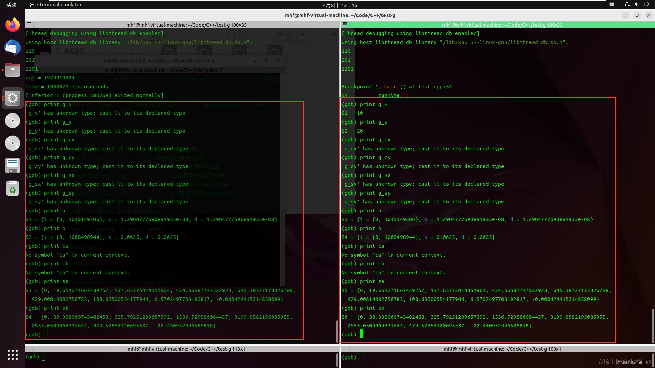The width and height of the screenshot is (655, 368).
Task: Click the '$4 = {i = {0, 1068498944}' line in the right pane
Action: (x=418, y=237)
